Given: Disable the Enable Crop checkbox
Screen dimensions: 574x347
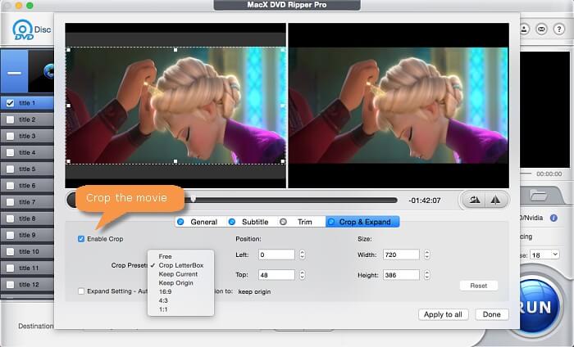Looking at the screenshot, I should pyautogui.click(x=81, y=239).
